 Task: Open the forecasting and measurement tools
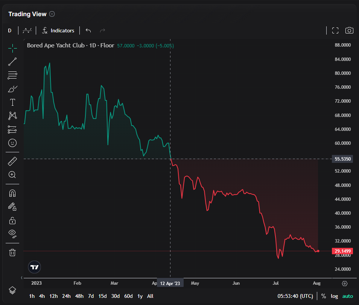click(12, 129)
